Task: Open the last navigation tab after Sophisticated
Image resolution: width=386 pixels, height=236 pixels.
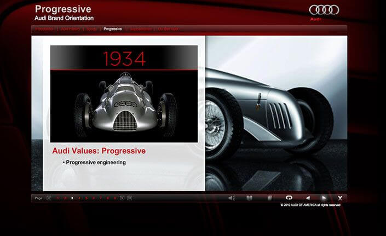Action: (169, 29)
